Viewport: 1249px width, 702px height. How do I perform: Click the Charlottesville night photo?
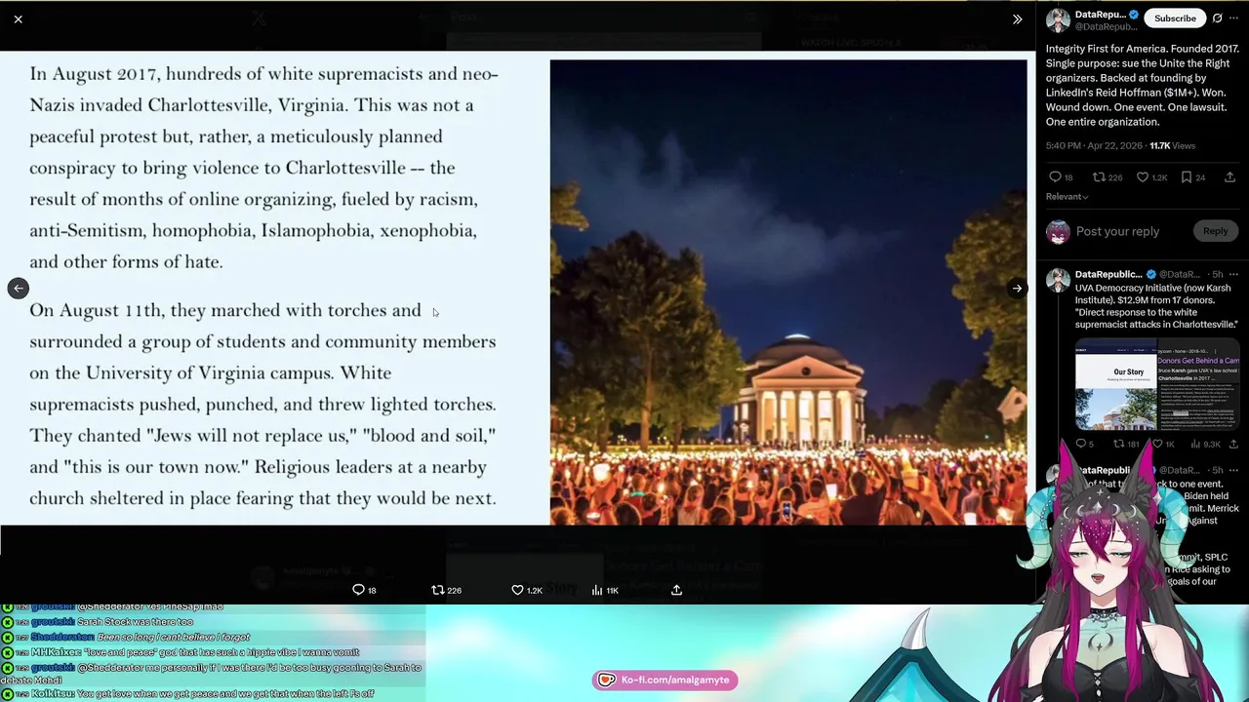point(788,292)
